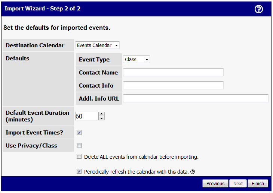The width and height of the screenshot is (273, 193).
Task: Click help icon beside periodic refresh option
Action: click(193, 172)
